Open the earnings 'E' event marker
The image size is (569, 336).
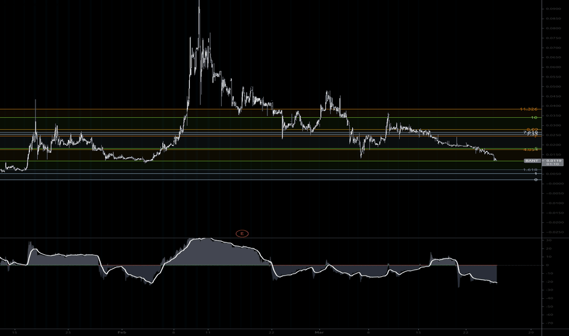(242, 233)
